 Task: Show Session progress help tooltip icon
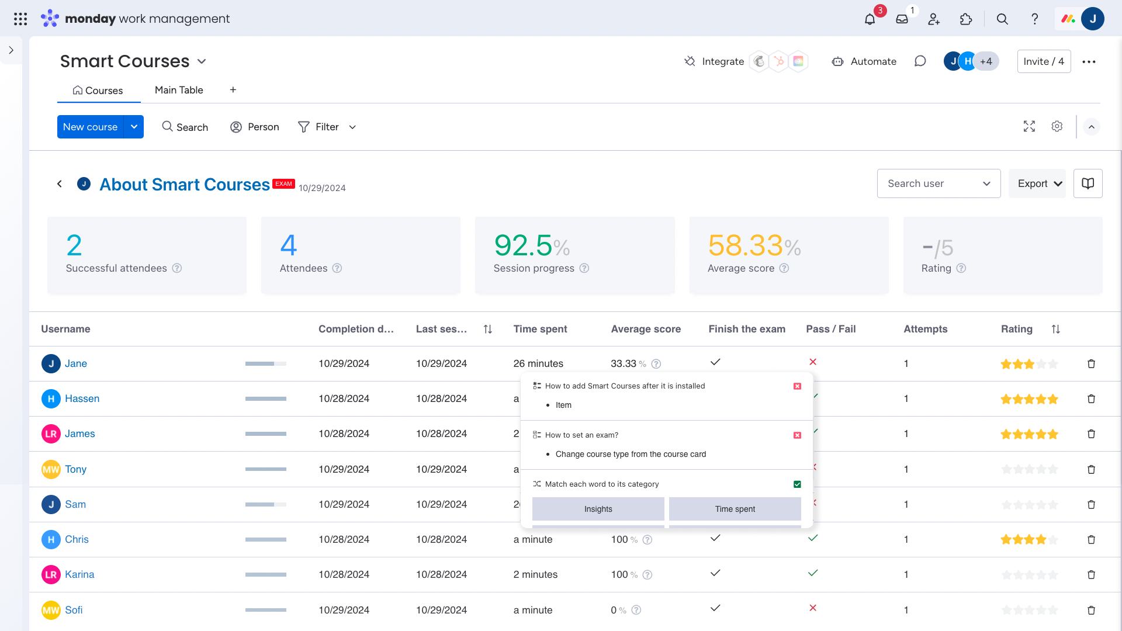[584, 268]
